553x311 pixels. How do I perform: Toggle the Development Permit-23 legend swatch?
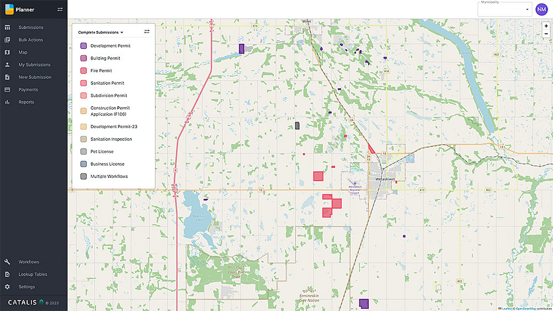point(84,127)
